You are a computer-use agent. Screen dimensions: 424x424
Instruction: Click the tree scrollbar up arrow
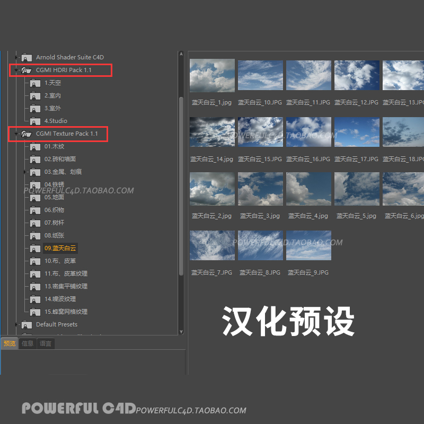point(181,54)
